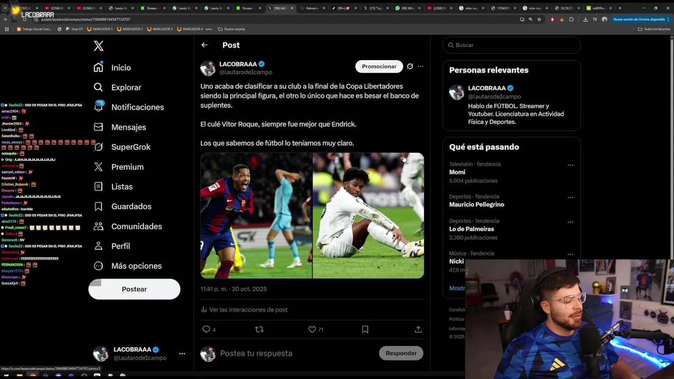Open the Lo de Palmeiras trend

[x=471, y=229]
